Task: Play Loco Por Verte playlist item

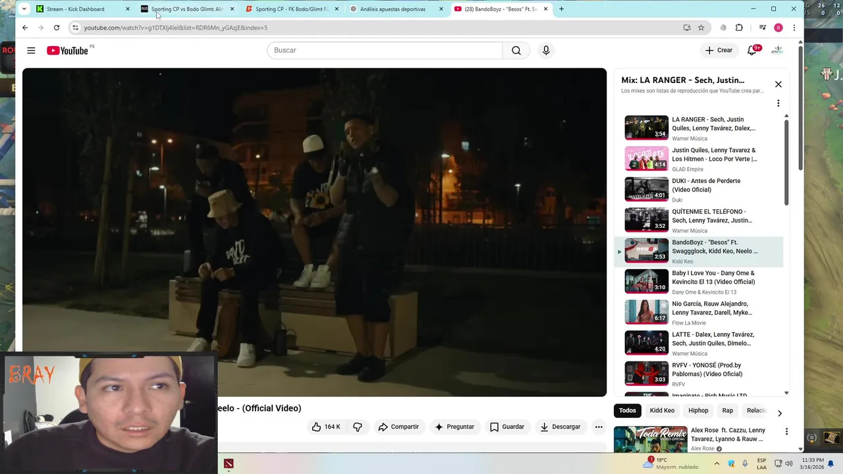Action: [x=699, y=159]
